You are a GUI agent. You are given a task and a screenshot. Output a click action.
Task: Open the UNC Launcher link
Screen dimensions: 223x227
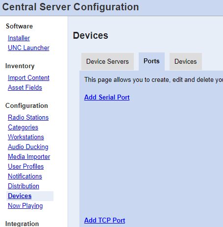pos(28,48)
